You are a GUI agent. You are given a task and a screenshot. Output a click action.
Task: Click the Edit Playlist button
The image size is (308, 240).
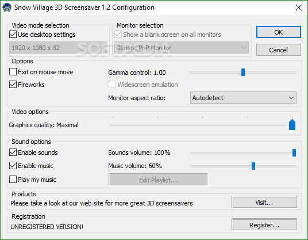[x=158, y=180]
